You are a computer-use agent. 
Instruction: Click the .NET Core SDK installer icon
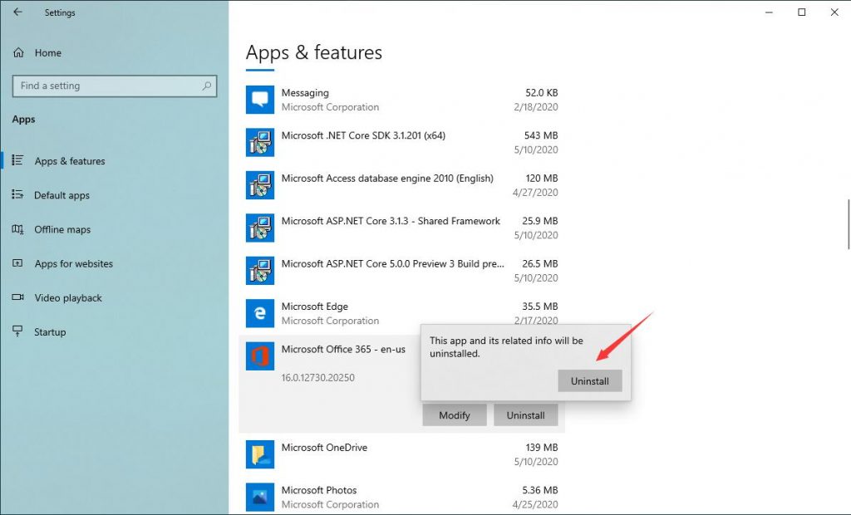tap(260, 143)
